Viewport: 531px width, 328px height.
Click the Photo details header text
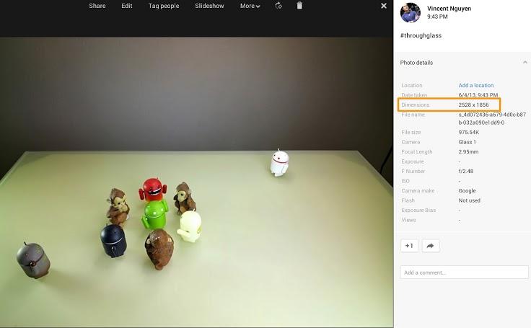[x=417, y=63]
